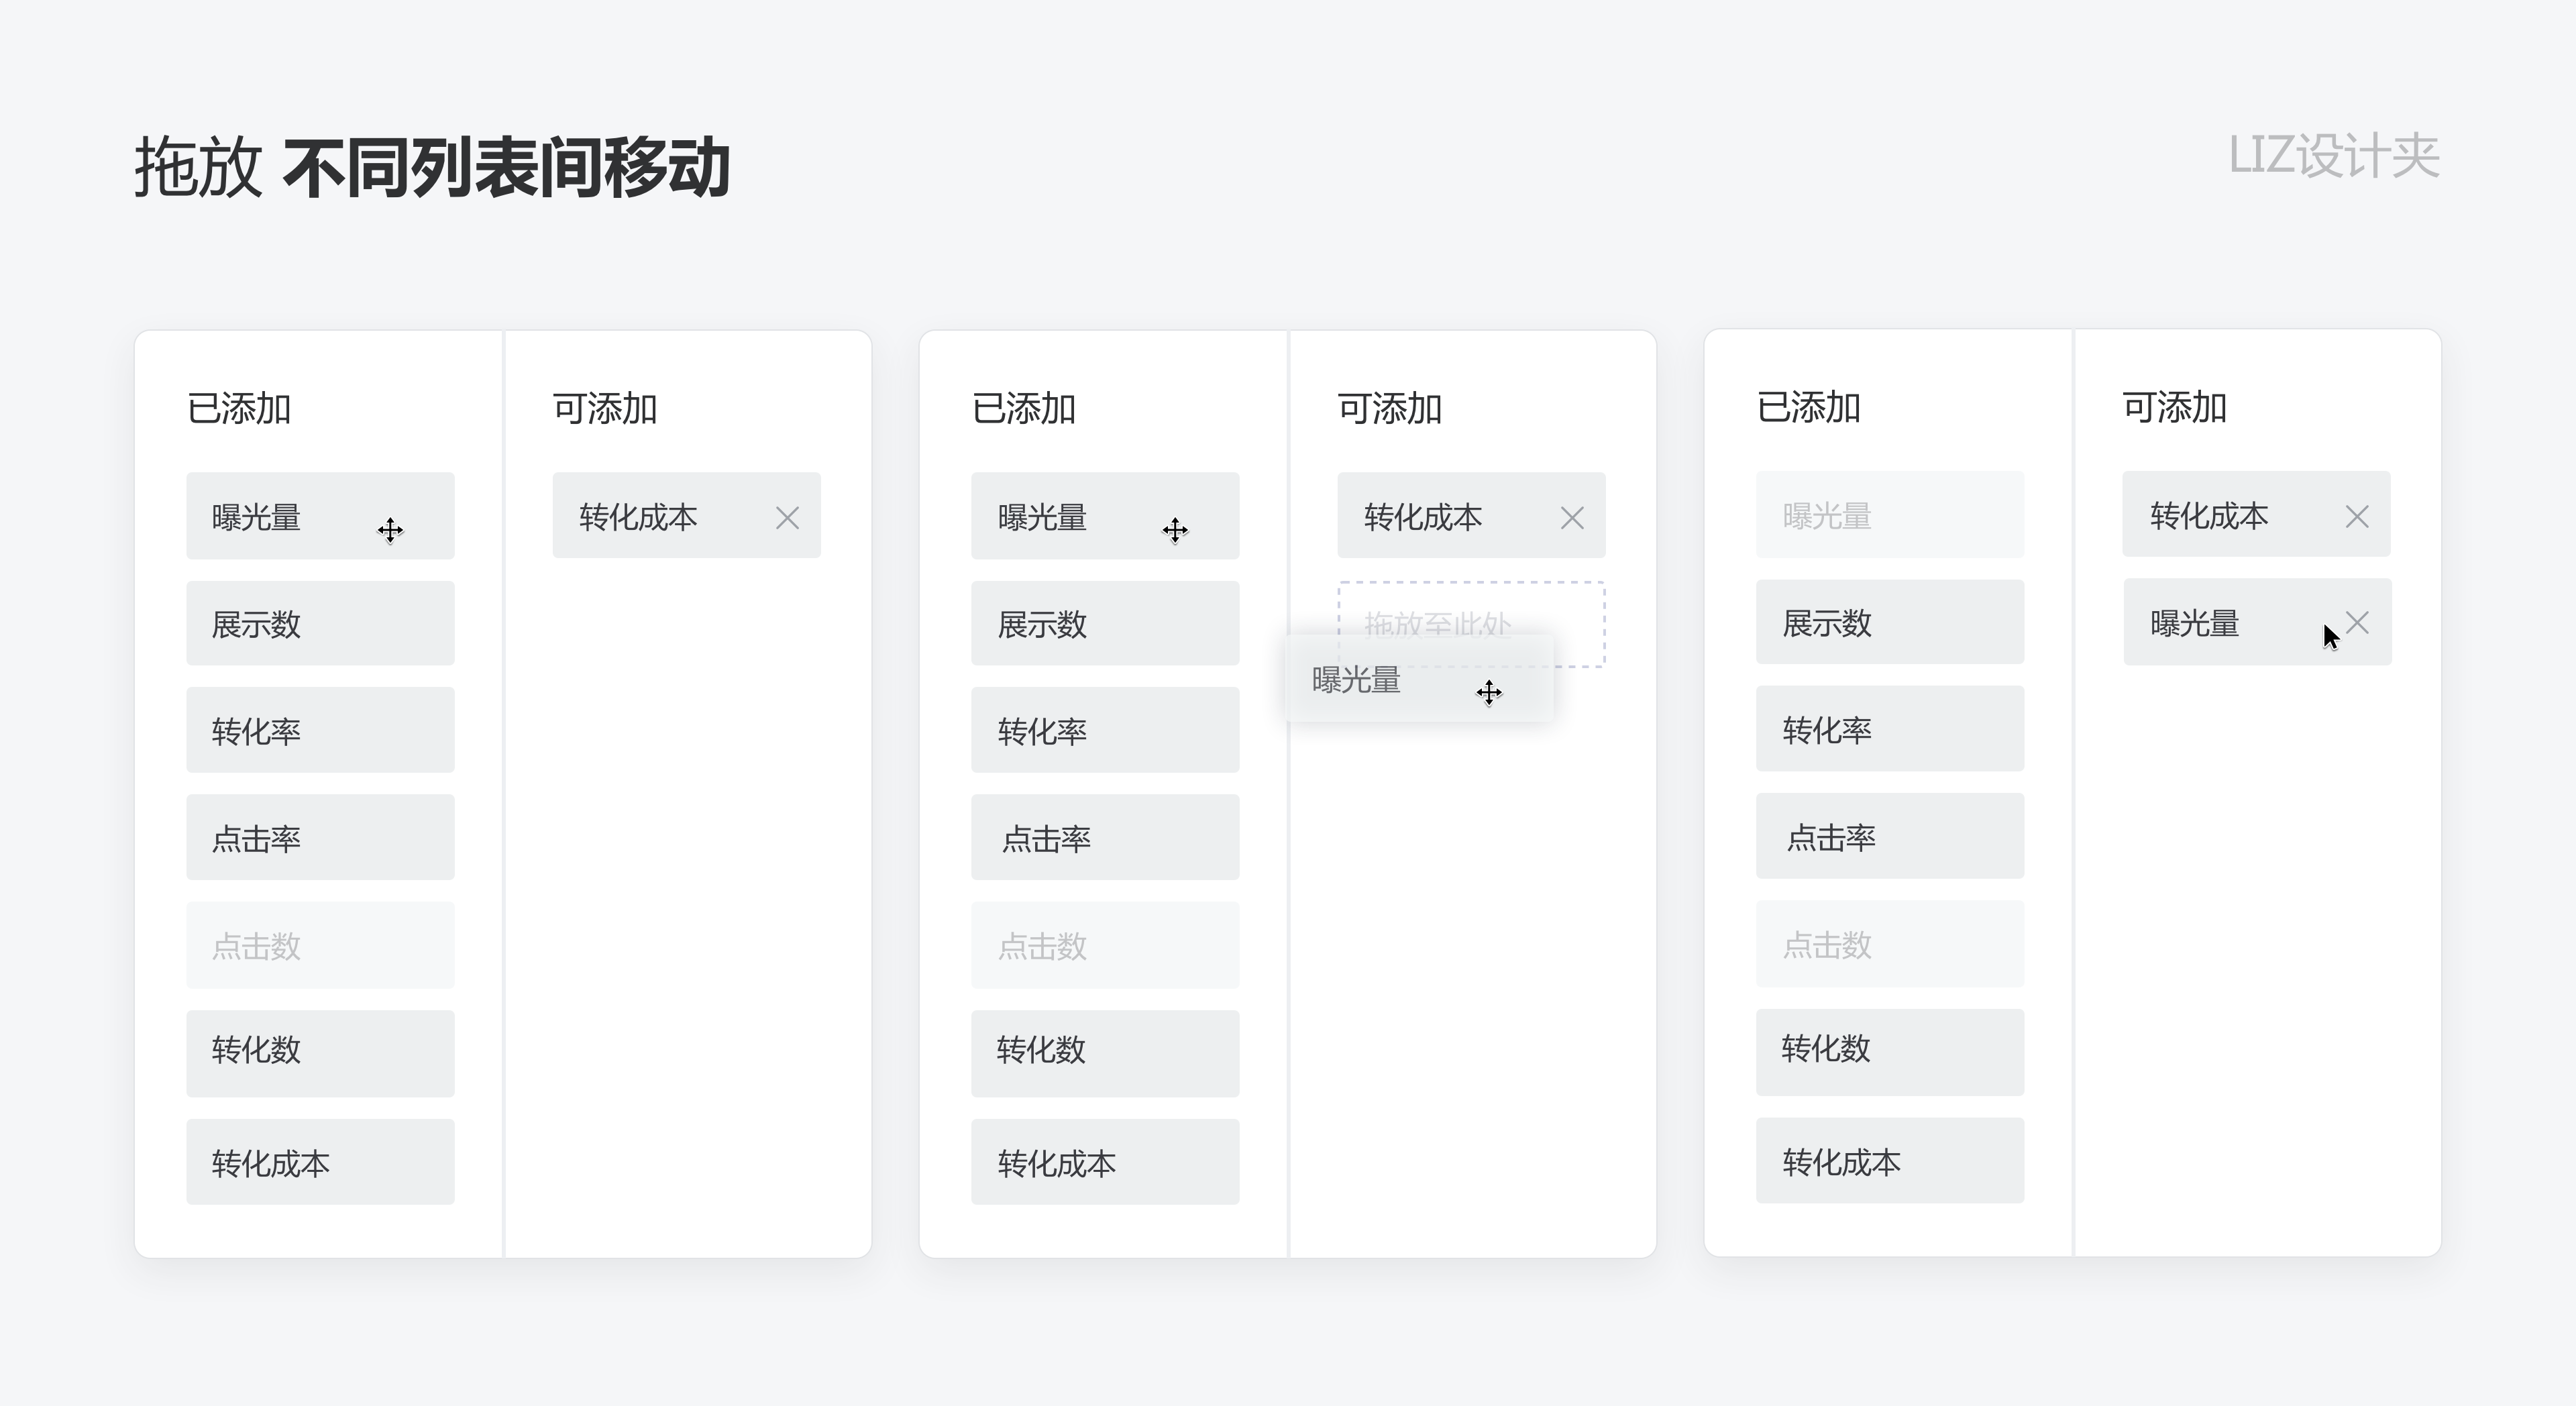Click the disabled 点击数 item in the first panel
Screen dimensions: 2576x1406
(320, 945)
